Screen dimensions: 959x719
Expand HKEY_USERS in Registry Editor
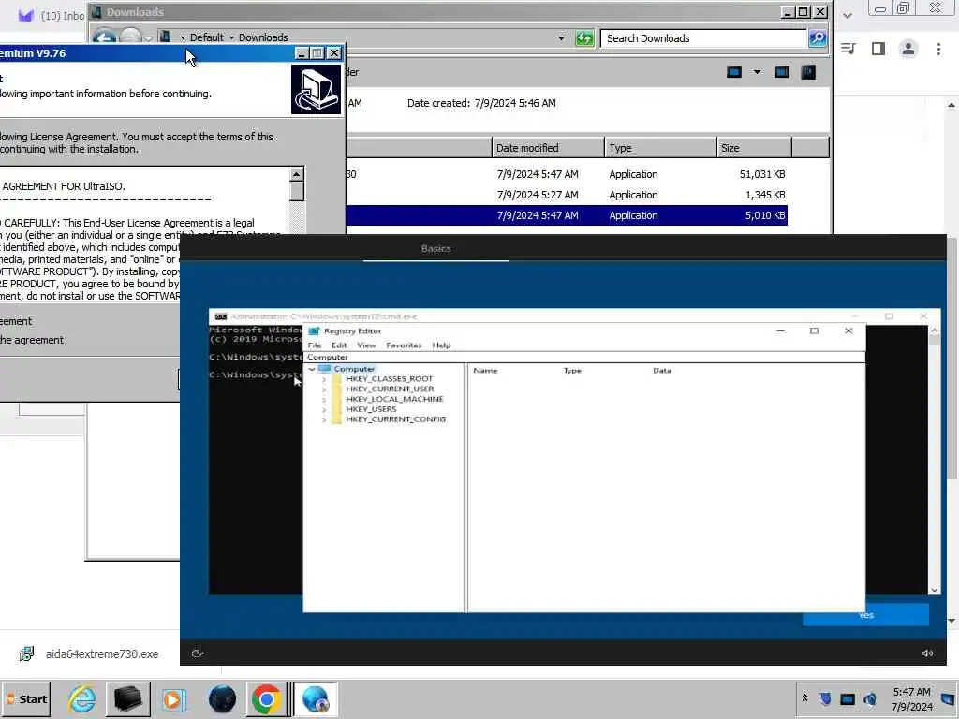coord(323,410)
